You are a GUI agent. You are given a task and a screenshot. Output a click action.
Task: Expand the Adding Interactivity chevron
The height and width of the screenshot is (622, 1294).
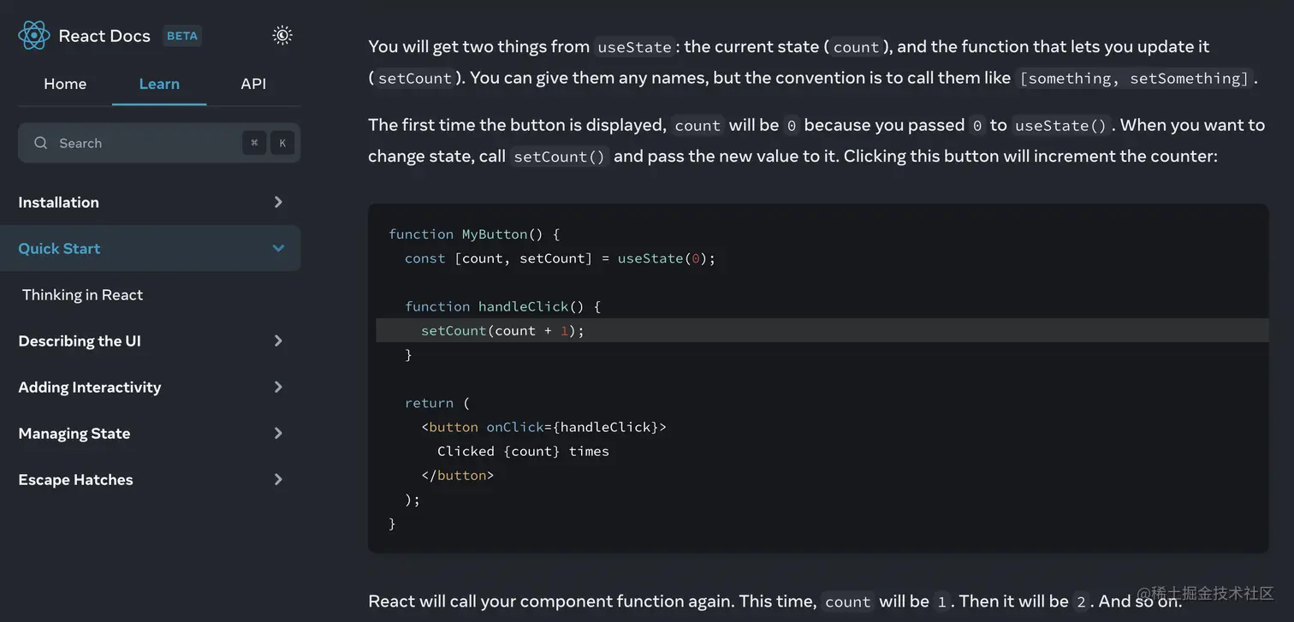click(278, 387)
